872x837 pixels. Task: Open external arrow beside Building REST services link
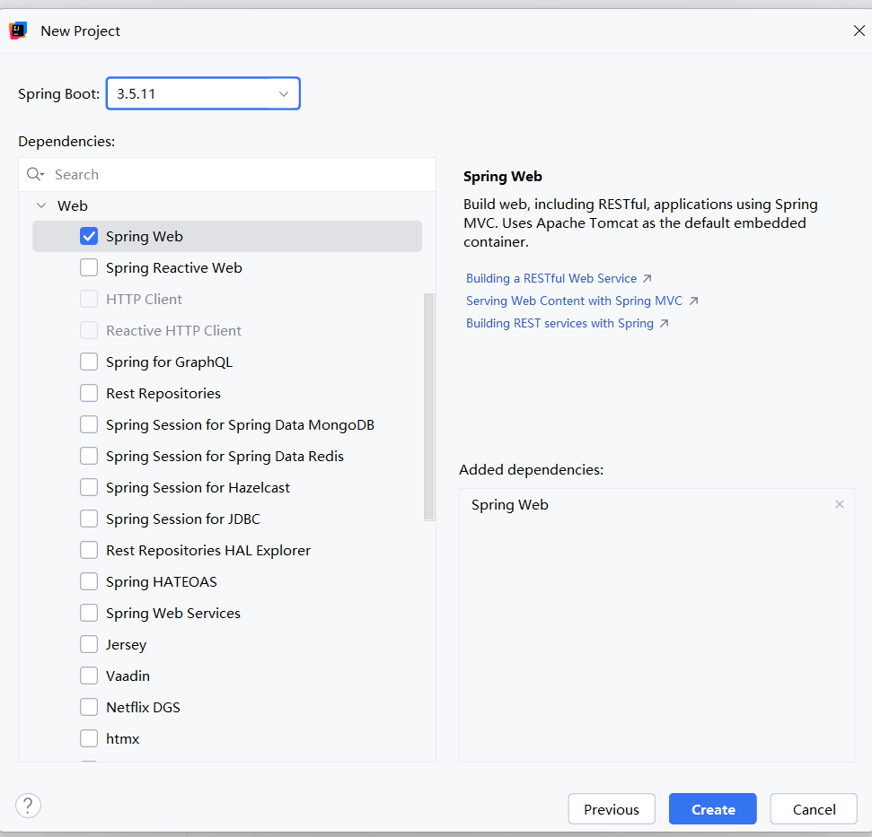pyautogui.click(x=664, y=323)
